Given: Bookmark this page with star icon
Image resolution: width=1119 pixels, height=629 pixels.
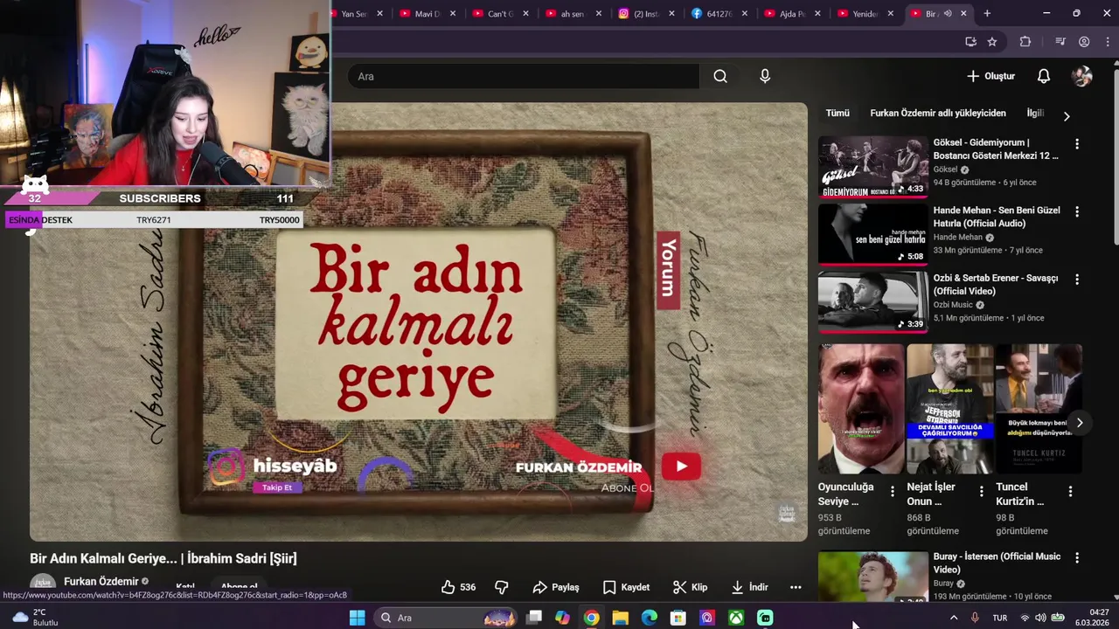Looking at the screenshot, I should coord(992,42).
